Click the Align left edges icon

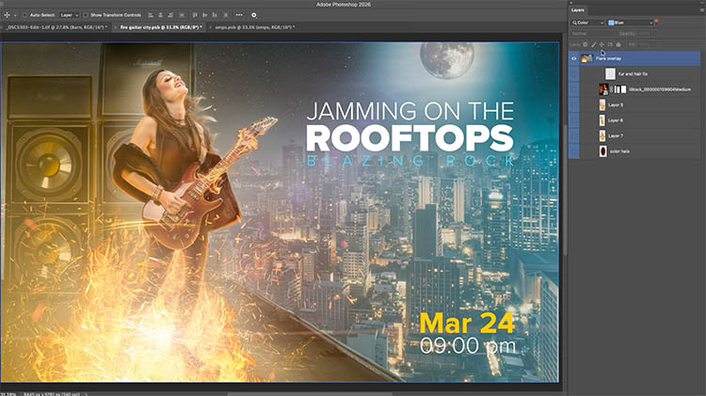click(151, 15)
